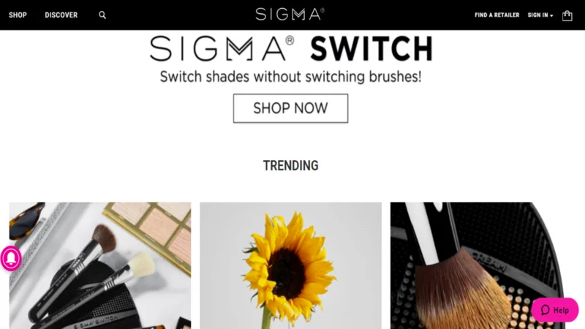Open the search magnifier icon
The width and height of the screenshot is (585, 329).
pyautogui.click(x=102, y=15)
